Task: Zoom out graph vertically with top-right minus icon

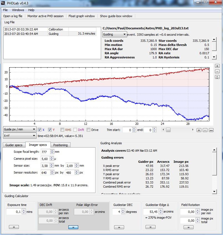Action: click(x=217, y=71)
